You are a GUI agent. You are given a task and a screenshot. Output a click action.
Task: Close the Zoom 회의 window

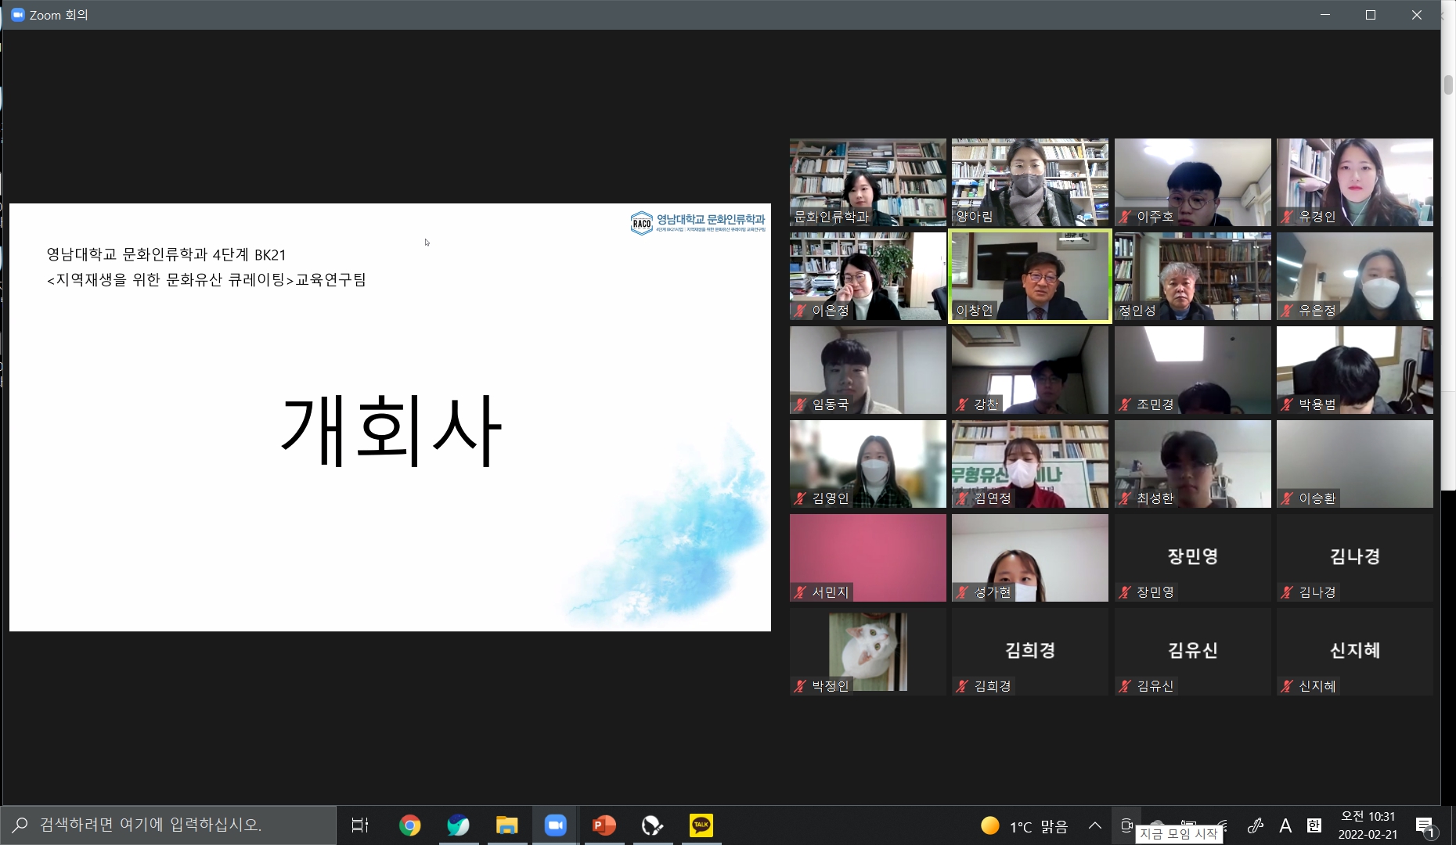pos(1417,15)
